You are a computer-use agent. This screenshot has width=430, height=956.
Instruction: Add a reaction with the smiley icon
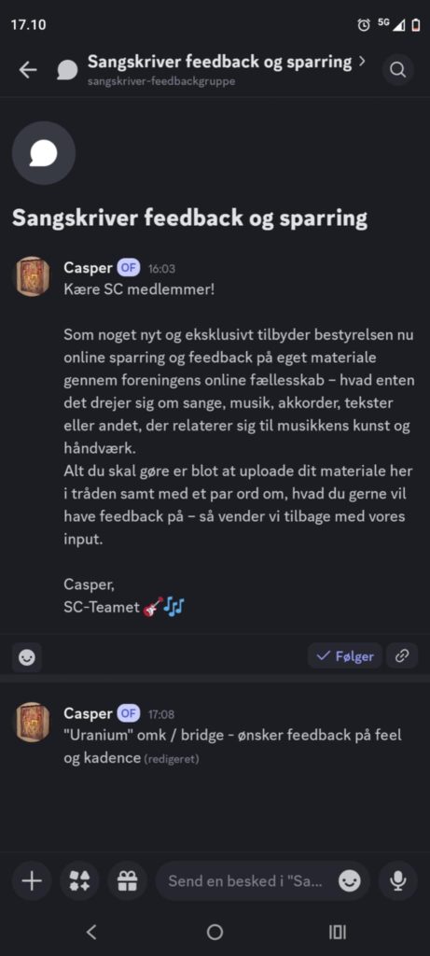click(x=27, y=657)
